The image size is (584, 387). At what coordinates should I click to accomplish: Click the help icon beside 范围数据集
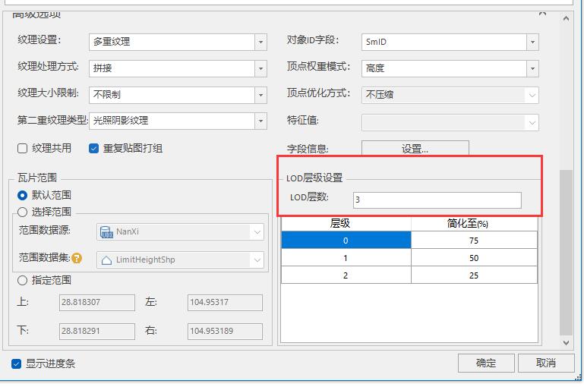click(x=77, y=259)
